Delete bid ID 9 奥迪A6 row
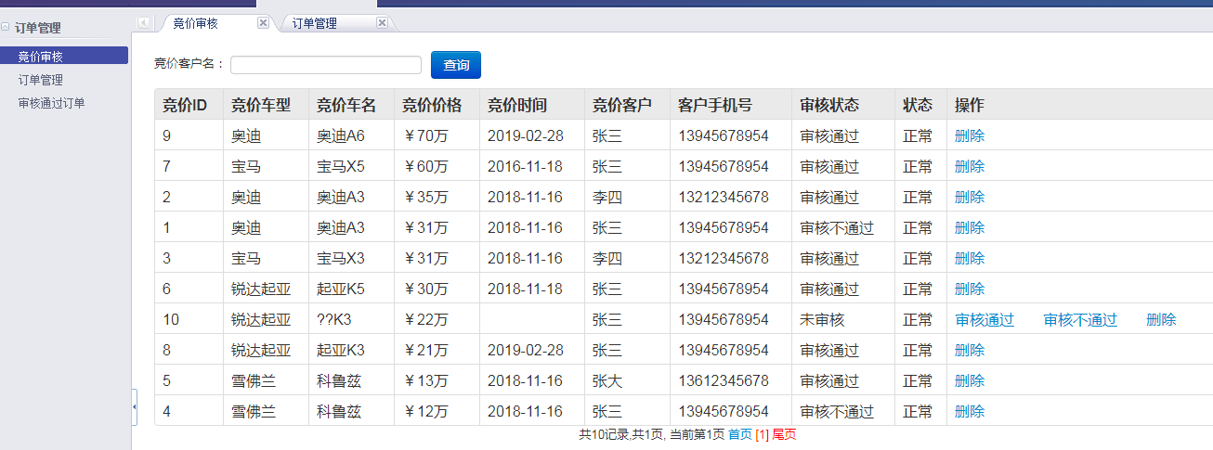The width and height of the screenshot is (1213, 450). [970, 136]
